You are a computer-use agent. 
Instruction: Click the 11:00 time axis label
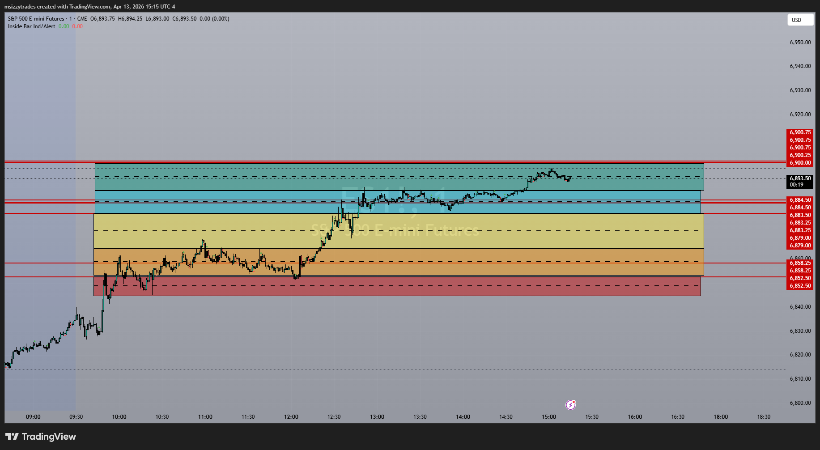click(205, 417)
